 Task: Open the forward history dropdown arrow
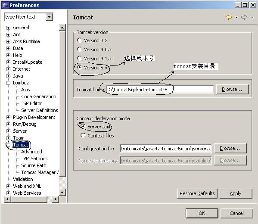[x=252, y=17]
